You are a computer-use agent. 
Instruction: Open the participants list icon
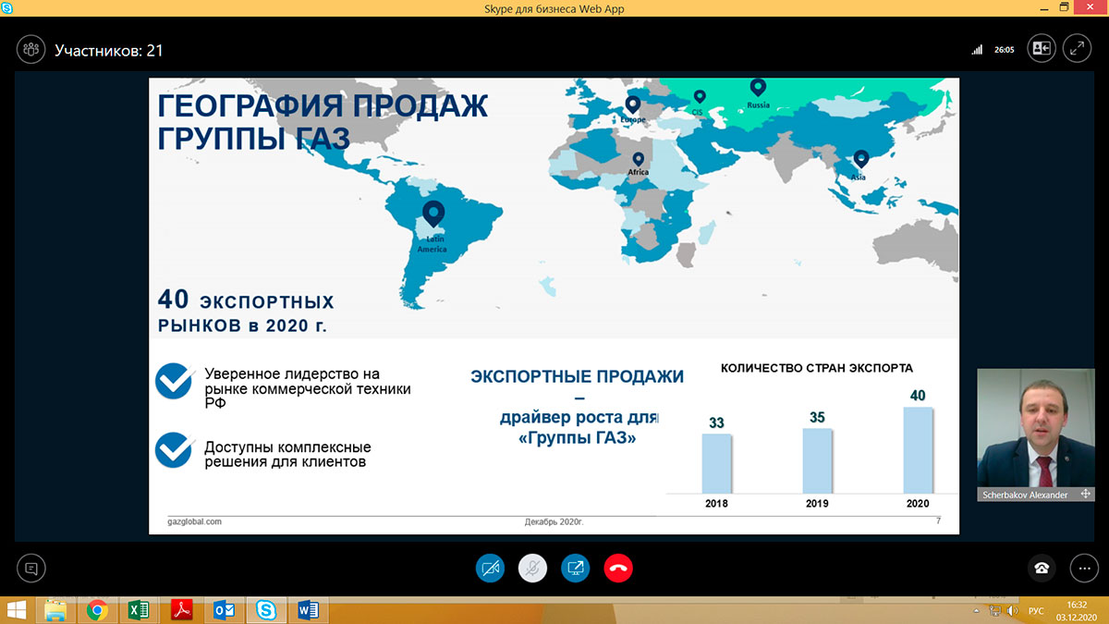(x=31, y=49)
